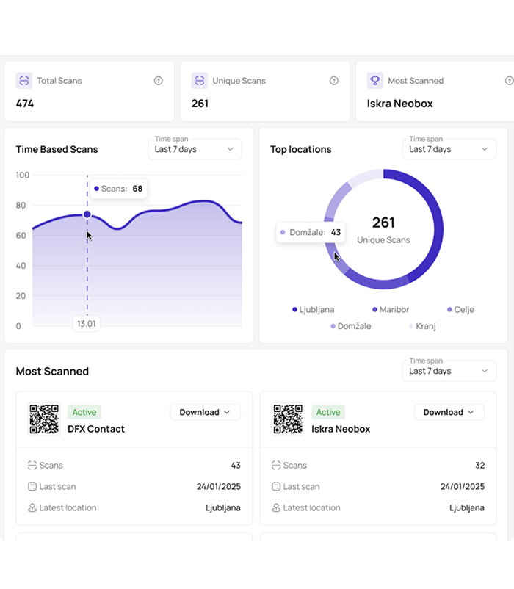Open the Unique Scans help icon

[333, 81]
